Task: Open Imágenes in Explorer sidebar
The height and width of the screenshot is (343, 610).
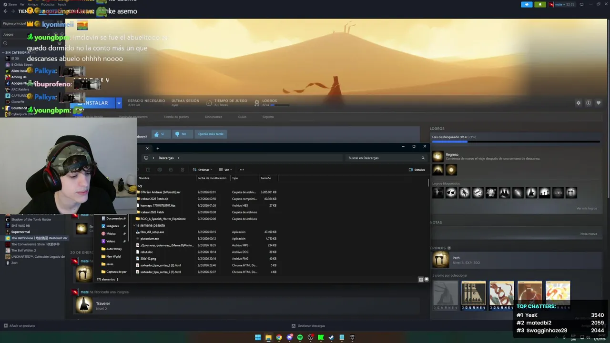Action: click(x=113, y=226)
